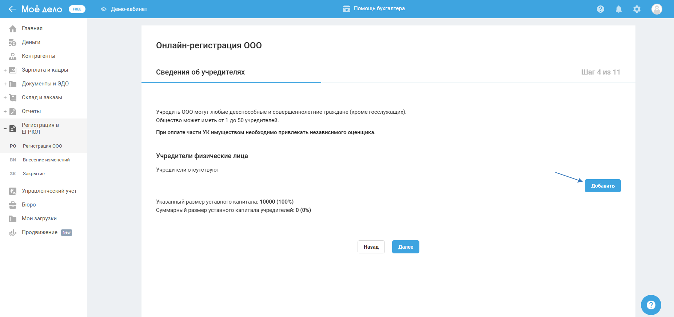This screenshot has width=674, height=317.
Task: Click the Далее button
Action: coord(406,247)
